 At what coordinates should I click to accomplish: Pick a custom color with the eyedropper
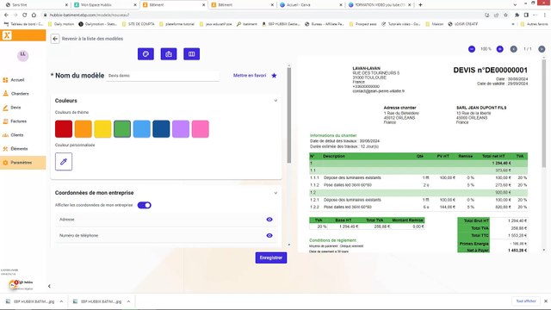point(64,162)
